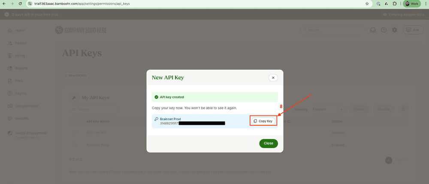Click the green Close button

[269, 143]
